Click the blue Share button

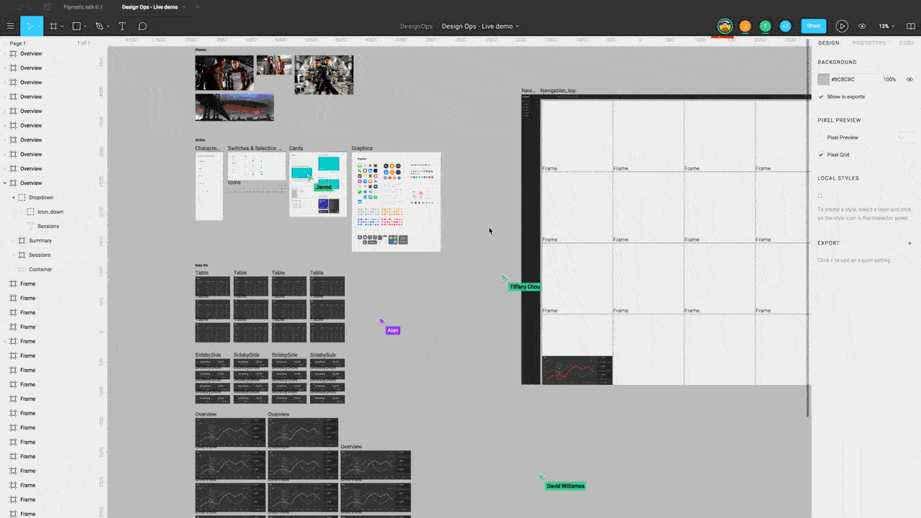click(x=813, y=26)
